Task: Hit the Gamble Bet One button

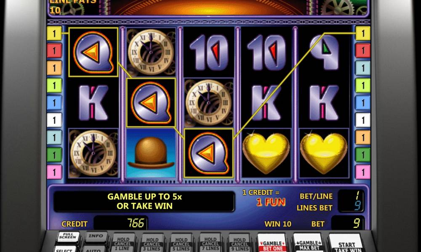Action: pyautogui.click(x=272, y=243)
